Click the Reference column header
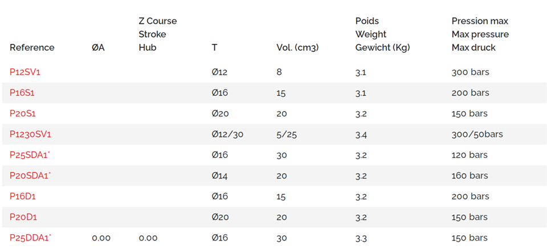The height and width of the screenshot is (249, 547). click(32, 48)
